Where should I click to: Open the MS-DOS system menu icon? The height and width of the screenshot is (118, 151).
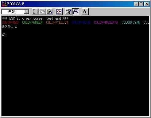(x=4, y=4)
